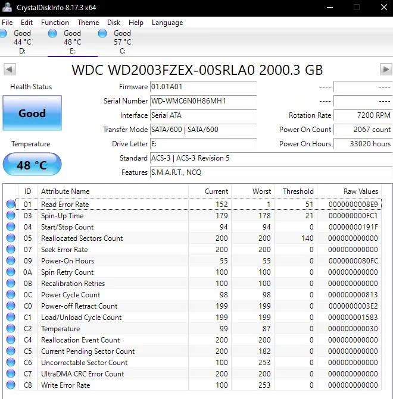Click the Raw Values column header

tap(360, 191)
